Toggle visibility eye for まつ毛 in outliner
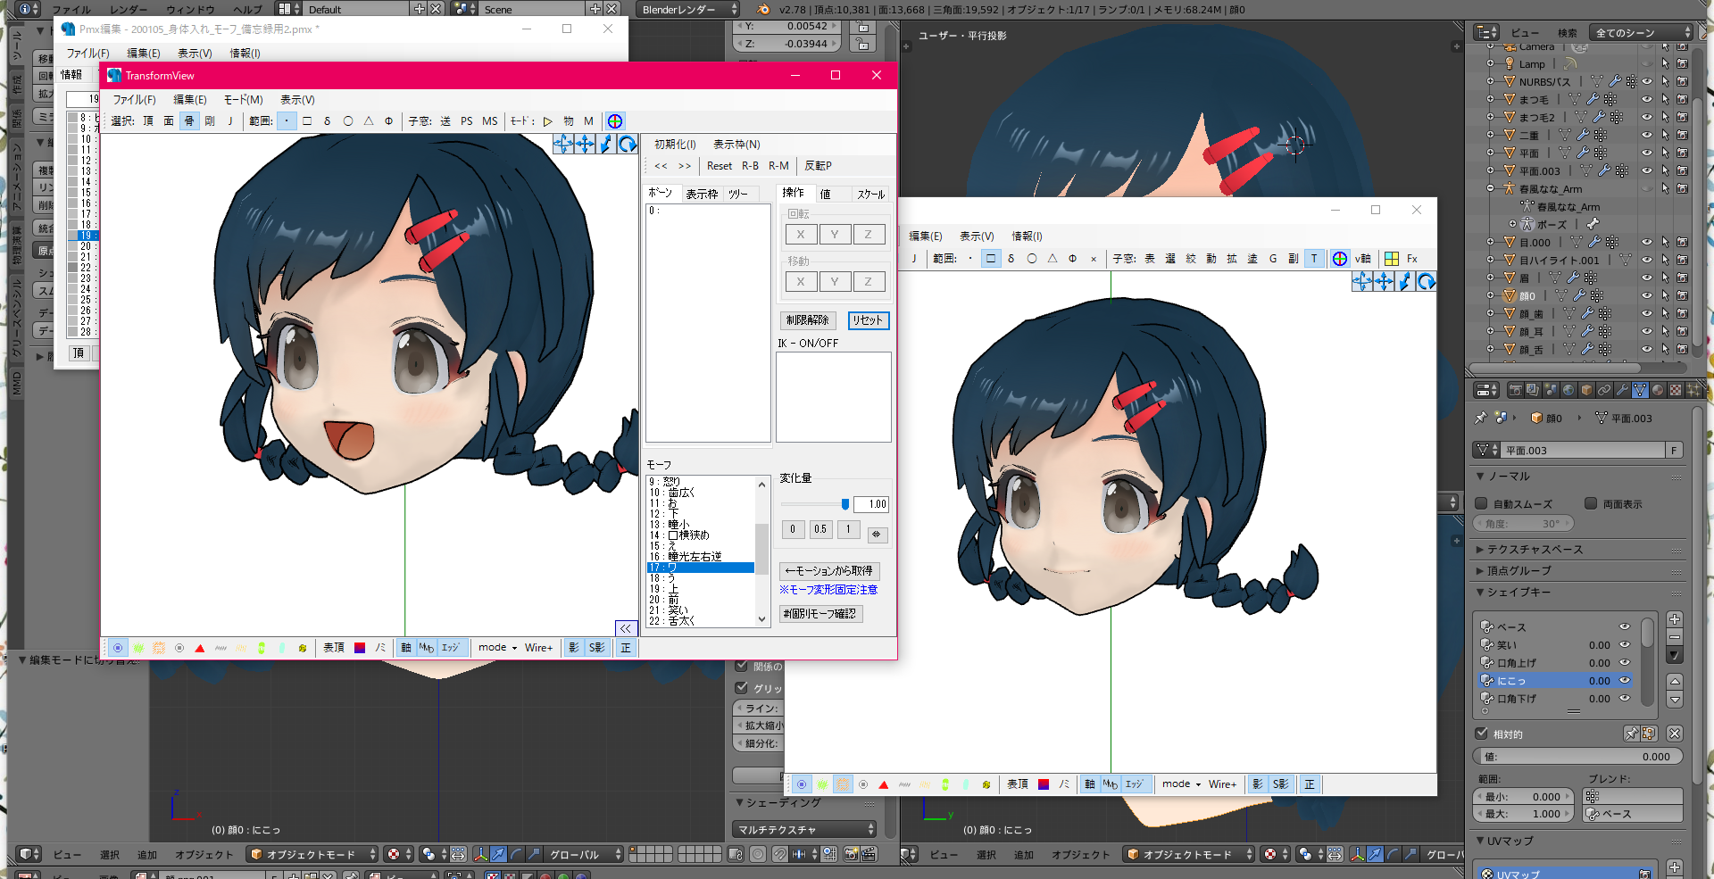 pyautogui.click(x=1647, y=100)
